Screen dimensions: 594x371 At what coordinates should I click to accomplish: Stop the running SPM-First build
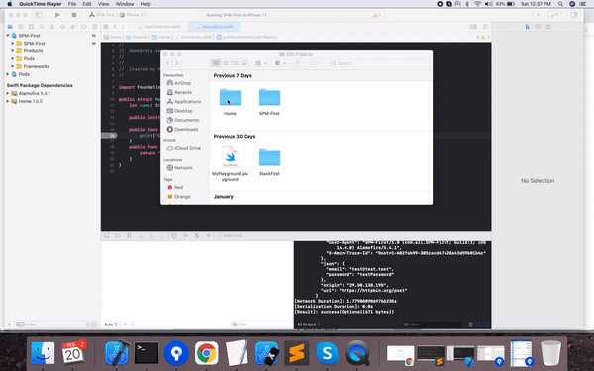(x=74, y=15)
